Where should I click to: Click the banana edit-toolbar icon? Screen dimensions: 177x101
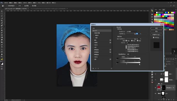point(2,59)
